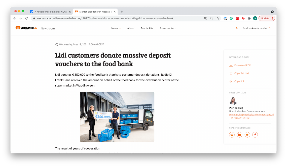Open the browser Extensions puzzle icon
Viewport: 287px width, 167px height.
coord(249,18)
